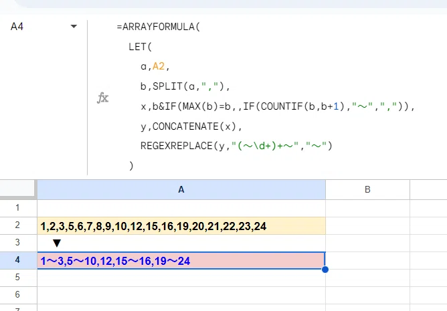This screenshot has width=447, height=311.
Task: Select row 1 header
Action: (x=17, y=207)
